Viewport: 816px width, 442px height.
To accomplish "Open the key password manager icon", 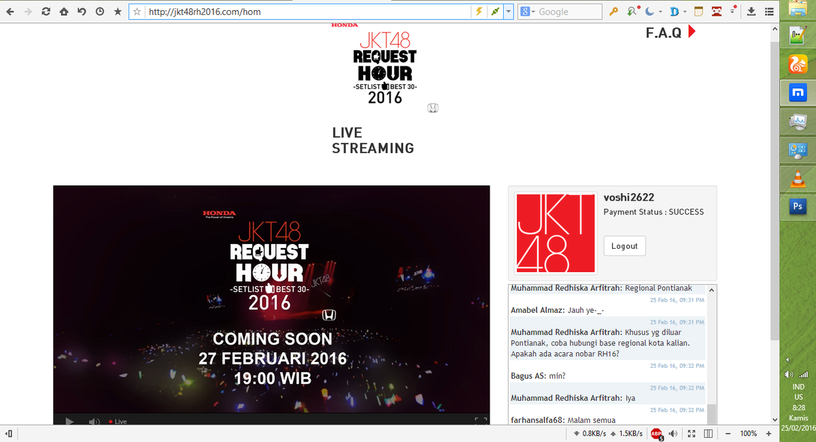I will click(x=613, y=12).
